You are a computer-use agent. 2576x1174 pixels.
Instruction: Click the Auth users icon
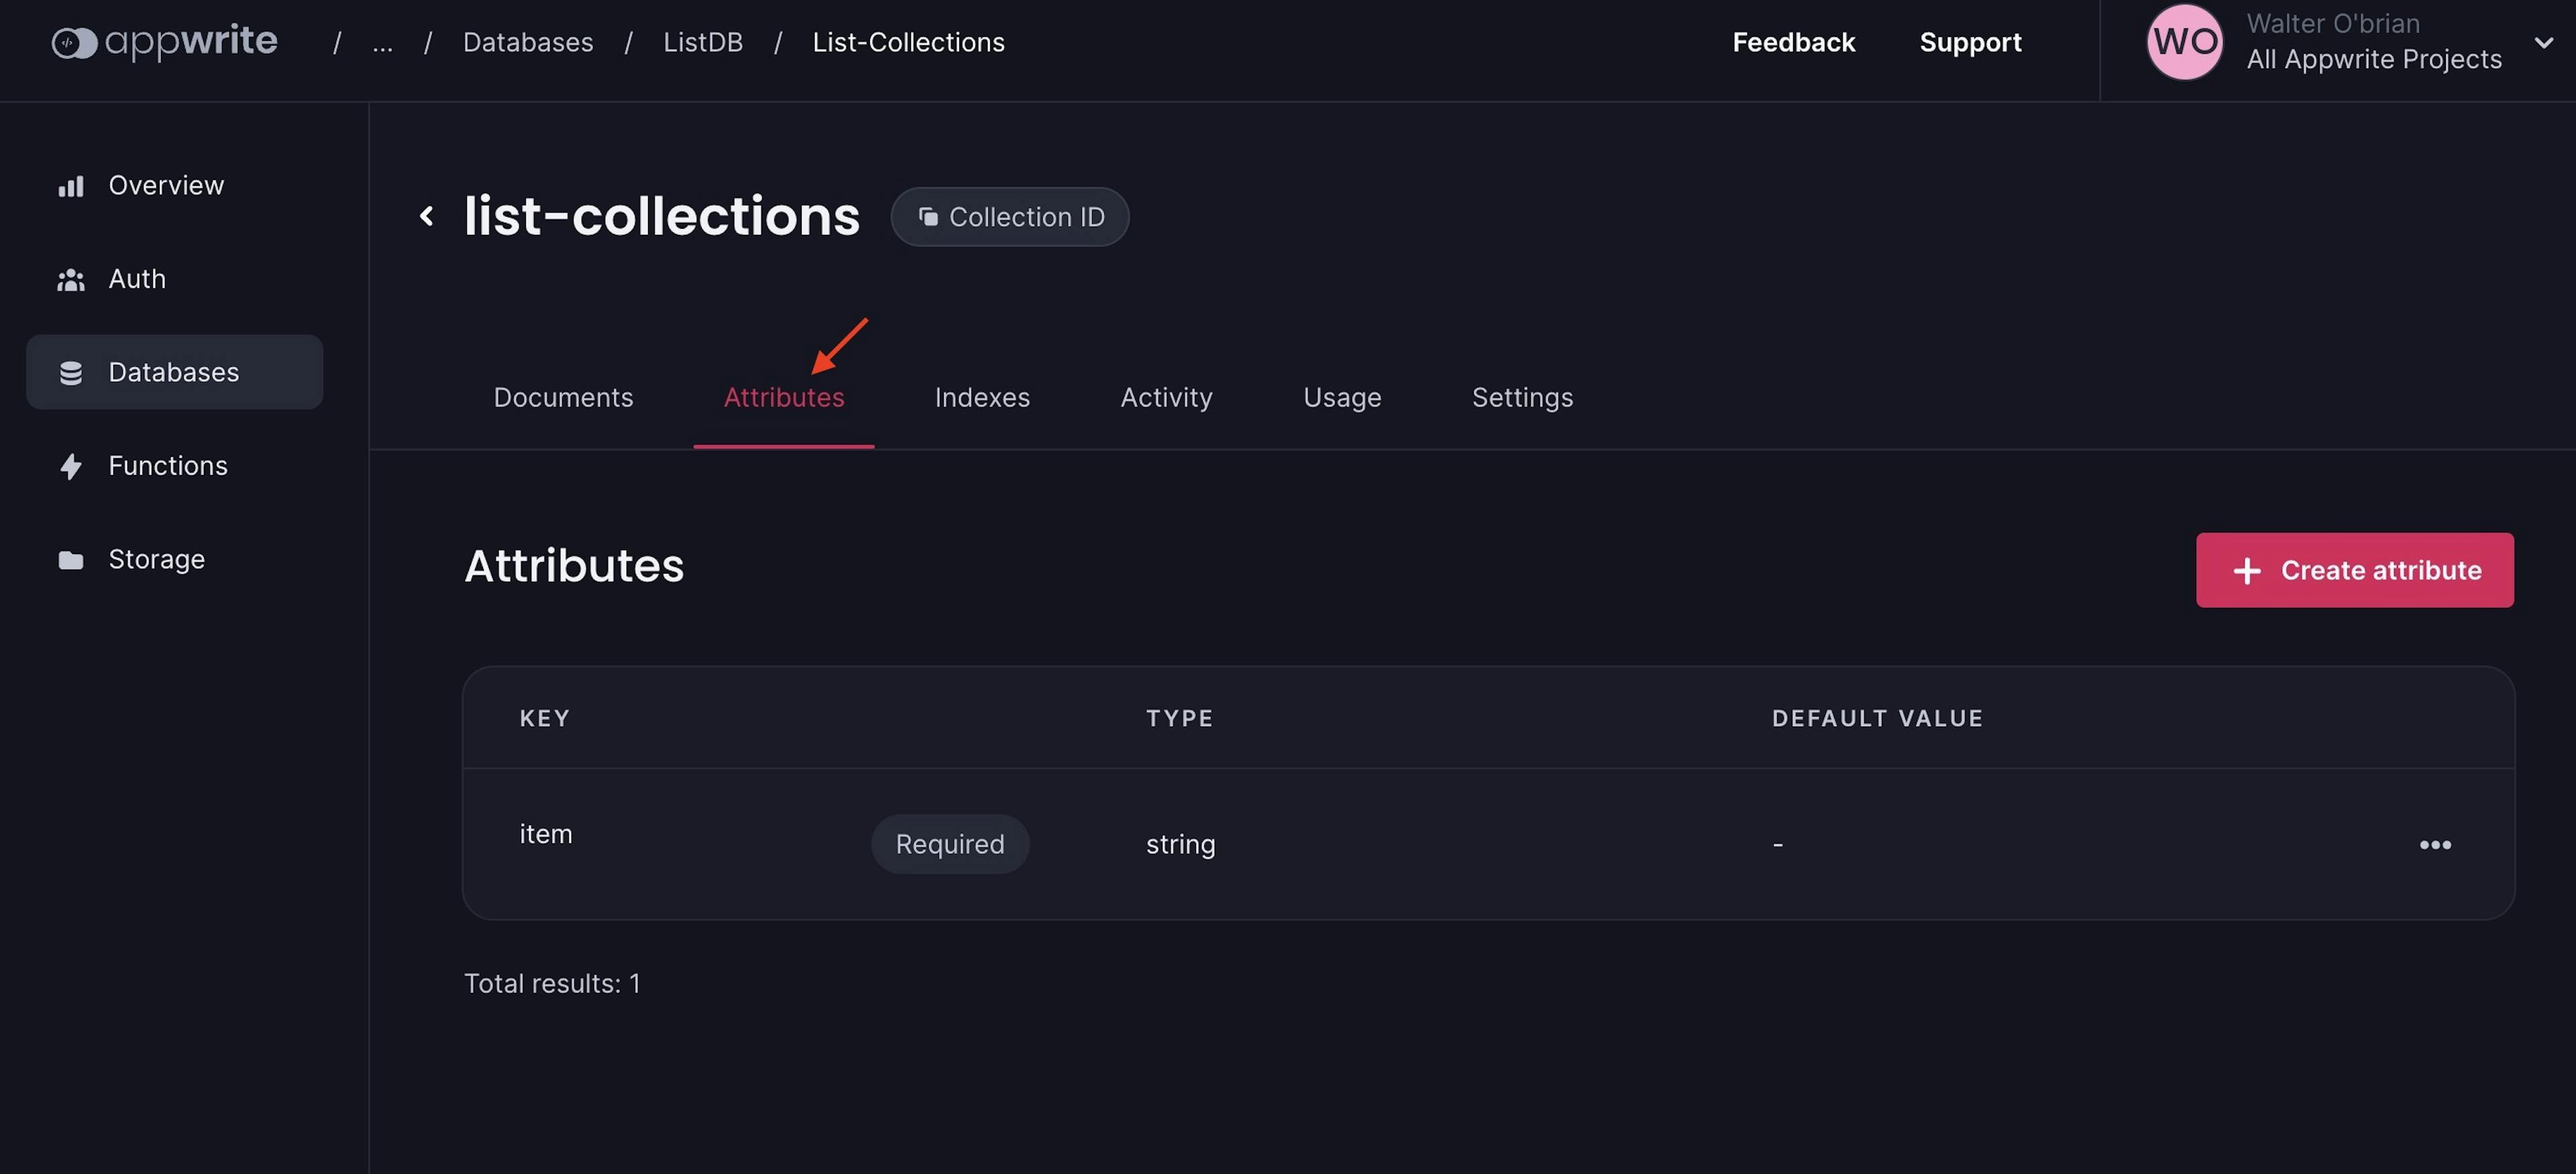(x=71, y=280)
